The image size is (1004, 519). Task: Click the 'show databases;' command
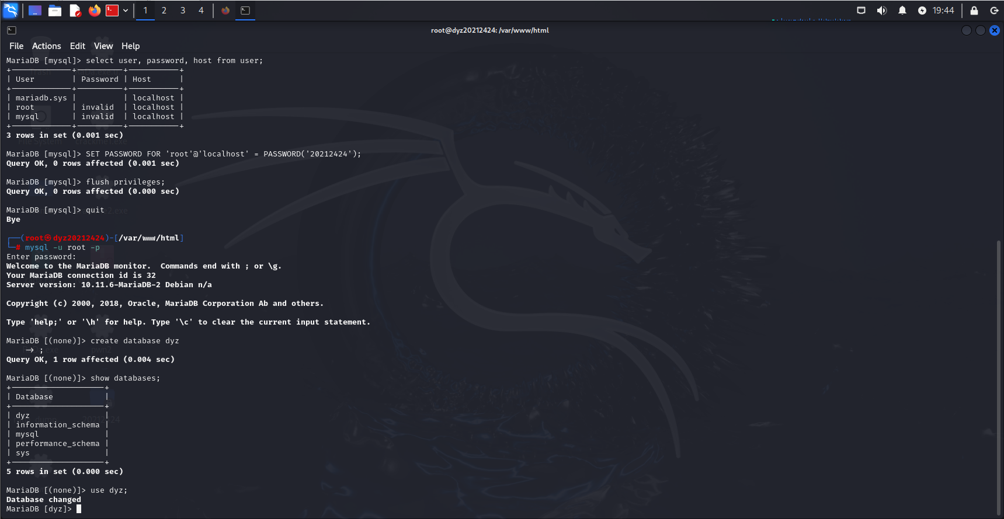tap(126, 378)
